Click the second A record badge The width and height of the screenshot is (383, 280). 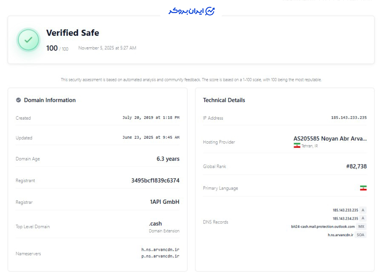(363, 218)
